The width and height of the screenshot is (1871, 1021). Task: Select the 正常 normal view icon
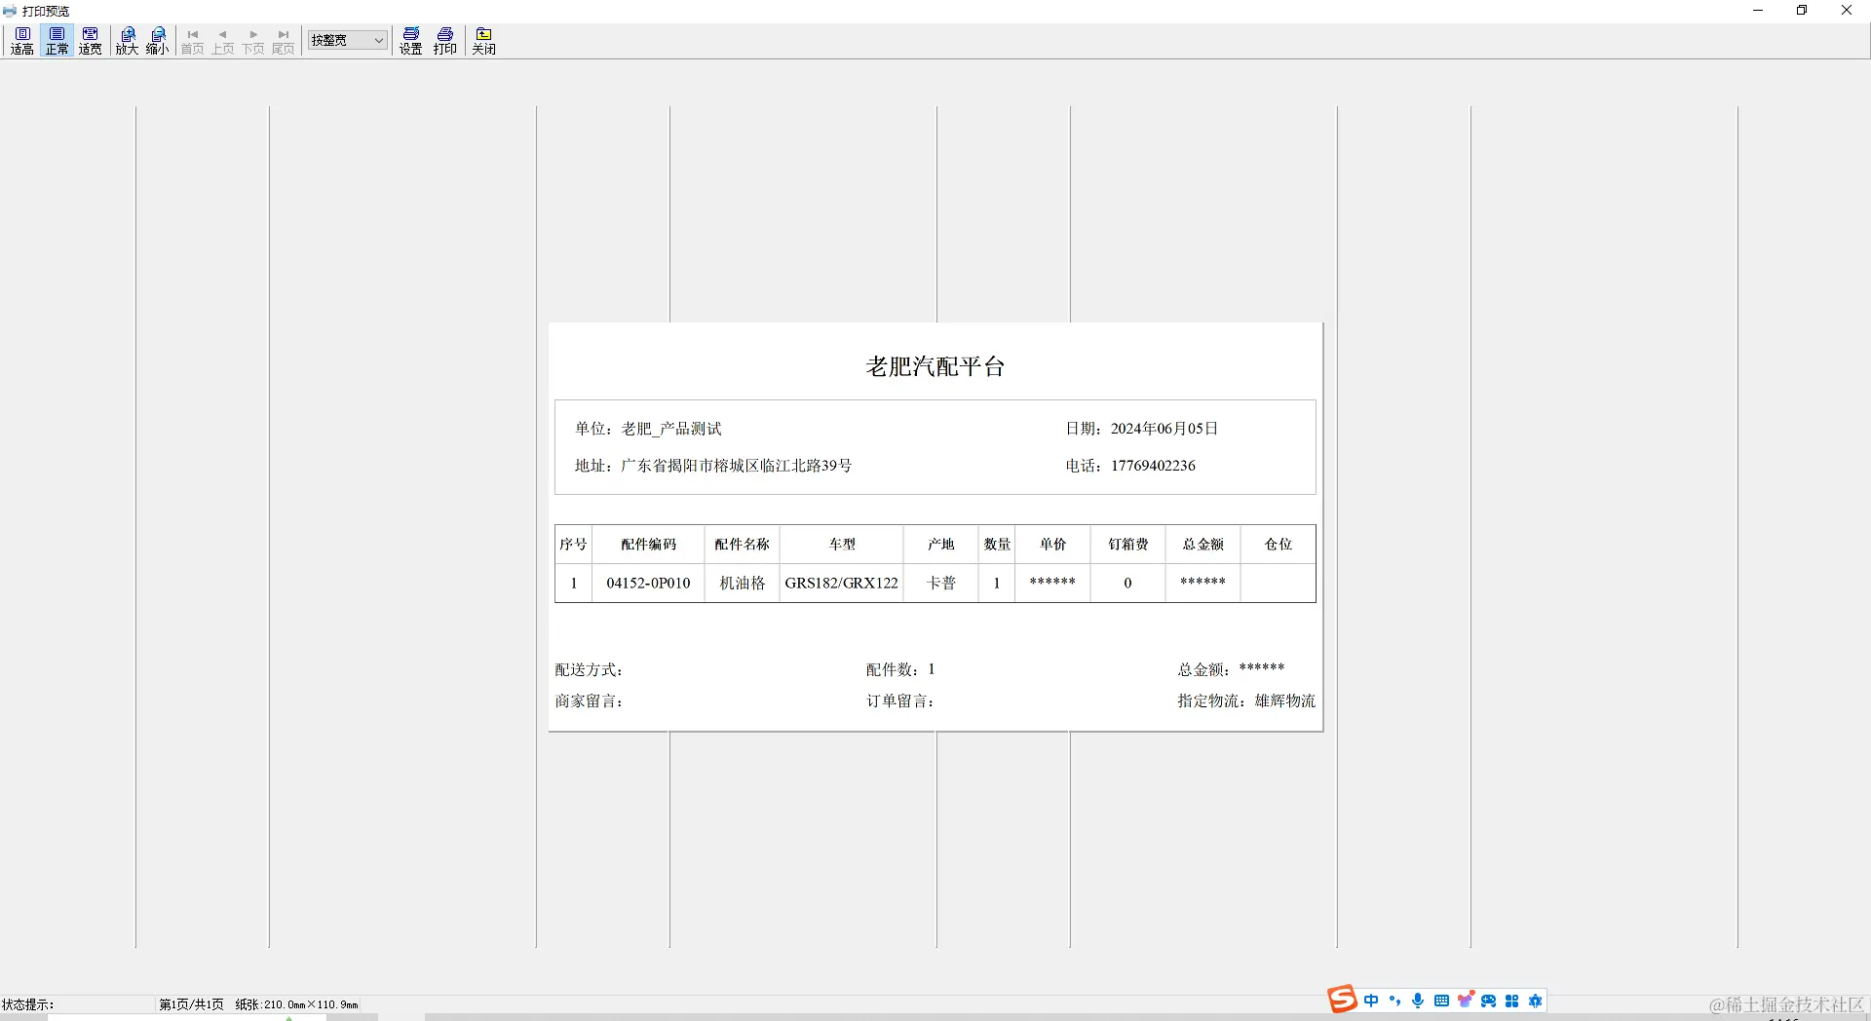(x=57, y=41)
